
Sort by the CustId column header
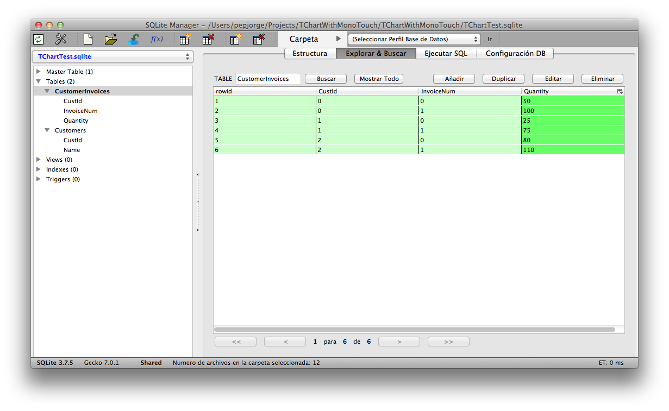pyautogui.click(x=367, y=91)
